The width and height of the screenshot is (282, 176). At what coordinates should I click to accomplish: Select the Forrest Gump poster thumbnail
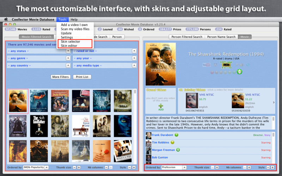[81, 126]
